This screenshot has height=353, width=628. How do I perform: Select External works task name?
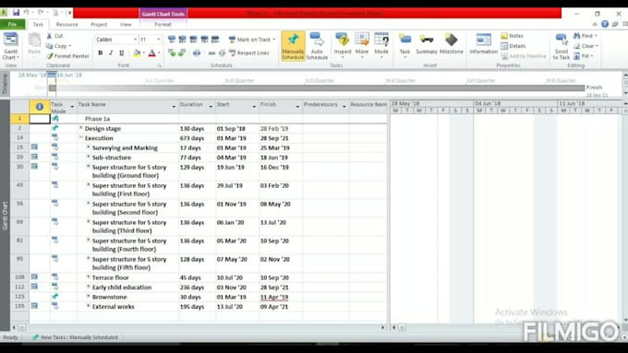tap(114, 307)
